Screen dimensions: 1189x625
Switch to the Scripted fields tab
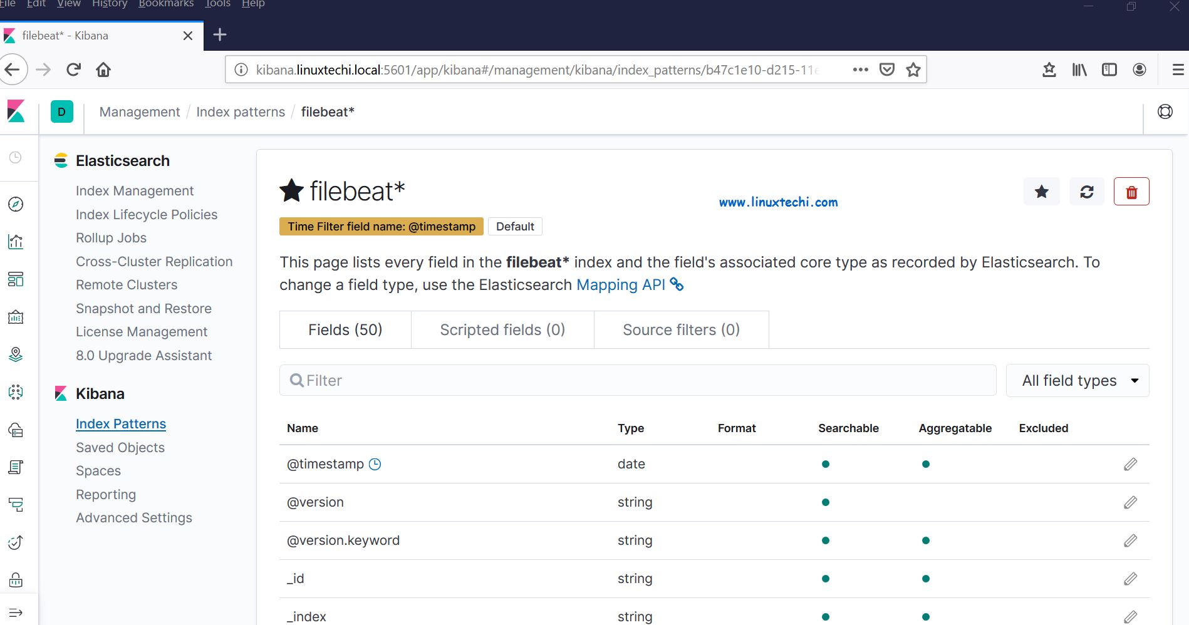point(502,329)
